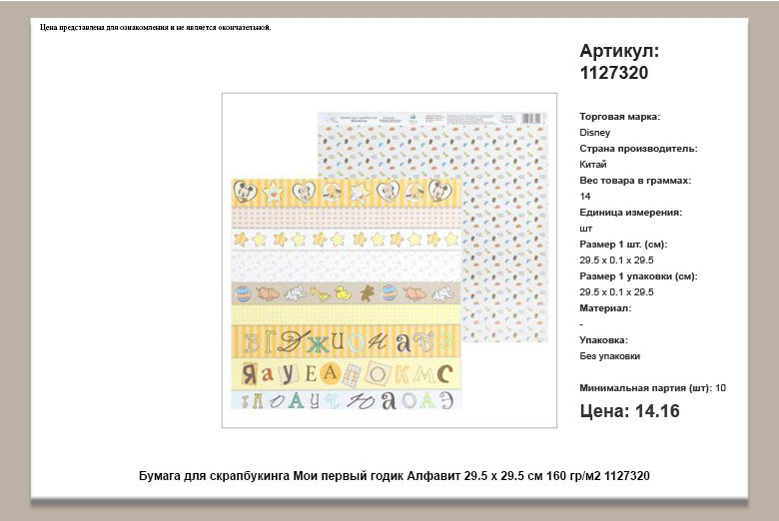Click the Вес товара в граммах label

635,181
